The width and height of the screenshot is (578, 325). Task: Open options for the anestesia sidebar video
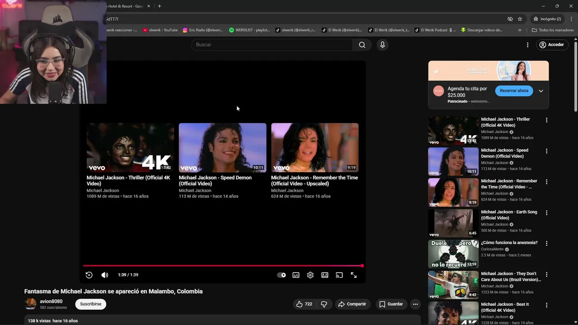pos(546,243)
